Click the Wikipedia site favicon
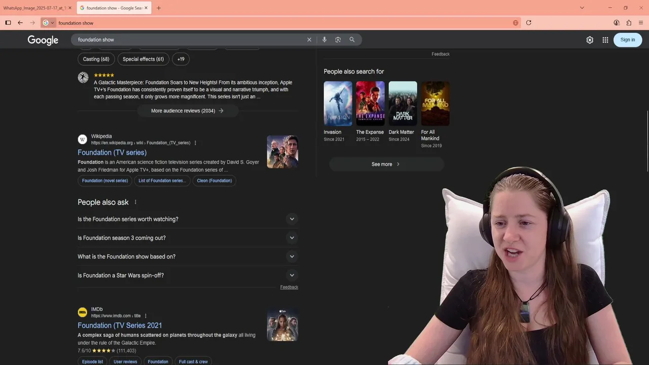 point(83,139)
